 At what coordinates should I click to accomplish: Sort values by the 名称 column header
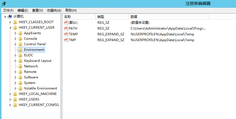[79, 17]
